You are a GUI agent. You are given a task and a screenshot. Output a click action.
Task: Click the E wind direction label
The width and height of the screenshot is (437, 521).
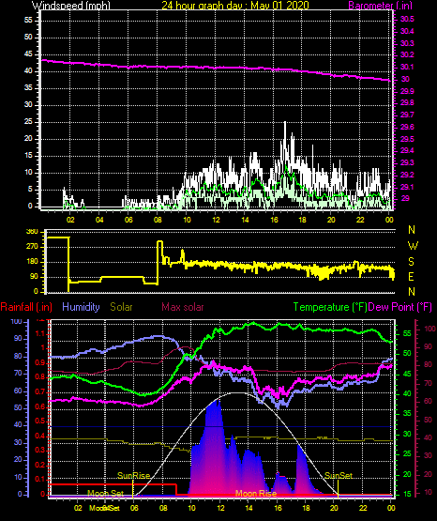(x=411, y=276)
